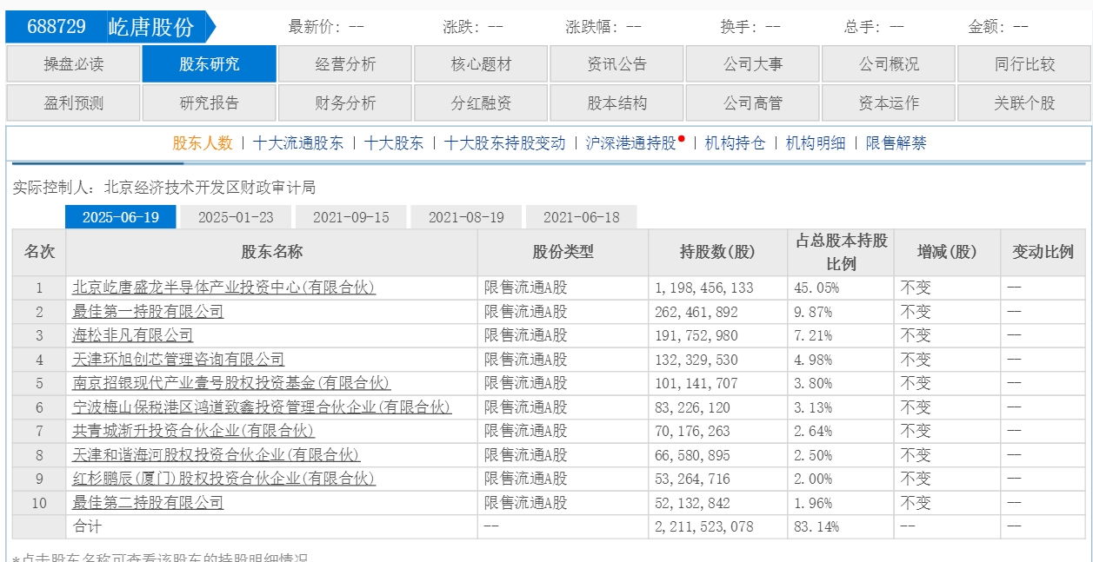Image resolution: width=1093 pixels, height=562 pixels.
Task: Go to the 核心题材 tab
Action: click(x=481, y=64)
